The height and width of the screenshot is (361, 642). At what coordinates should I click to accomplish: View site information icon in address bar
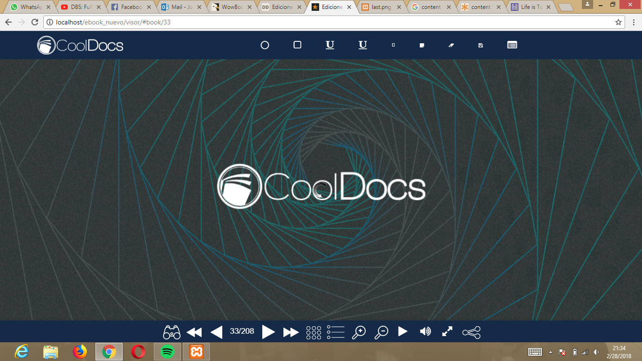click(50, 22)
